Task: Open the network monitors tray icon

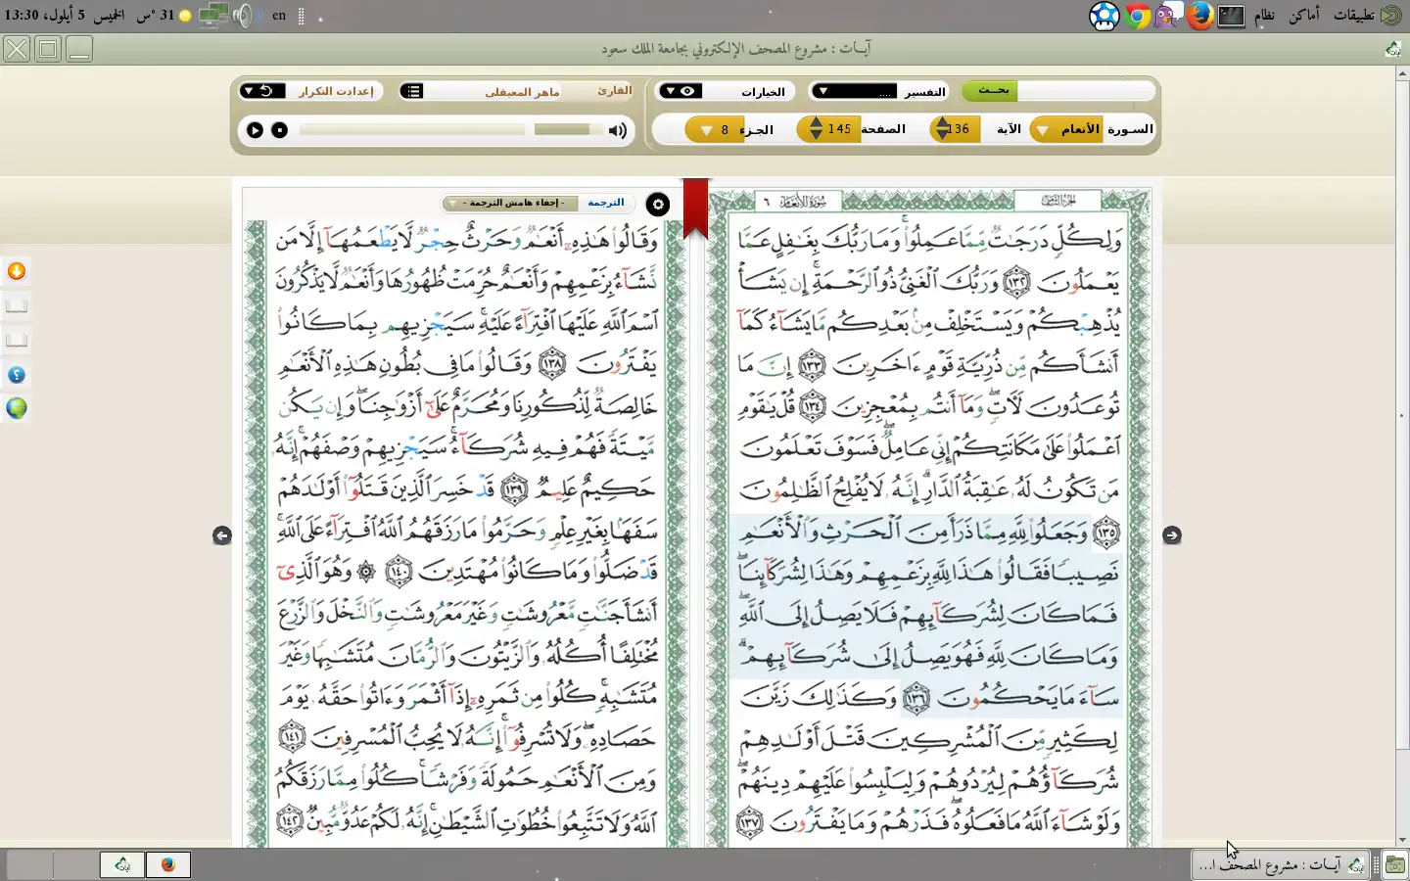Action: (x=214, y=16)
